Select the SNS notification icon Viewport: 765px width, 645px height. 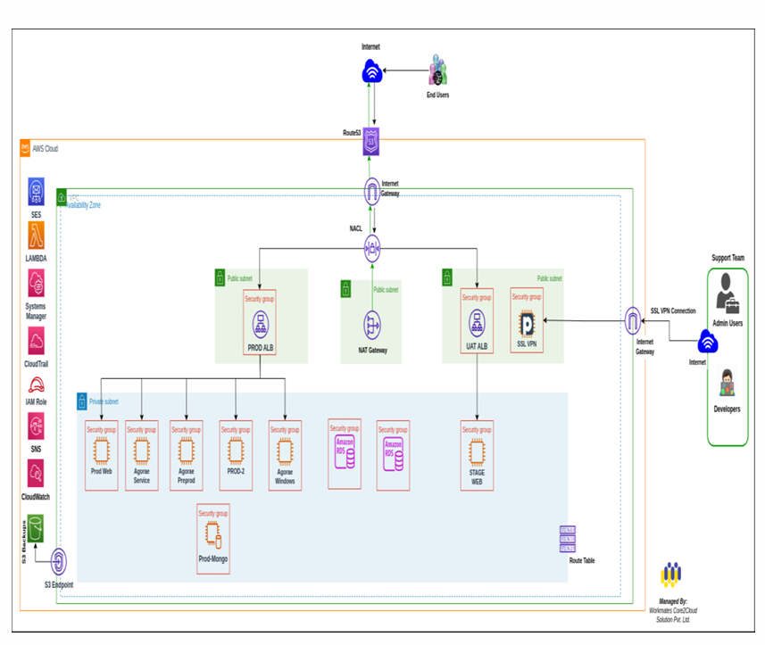tap(37, 426)
